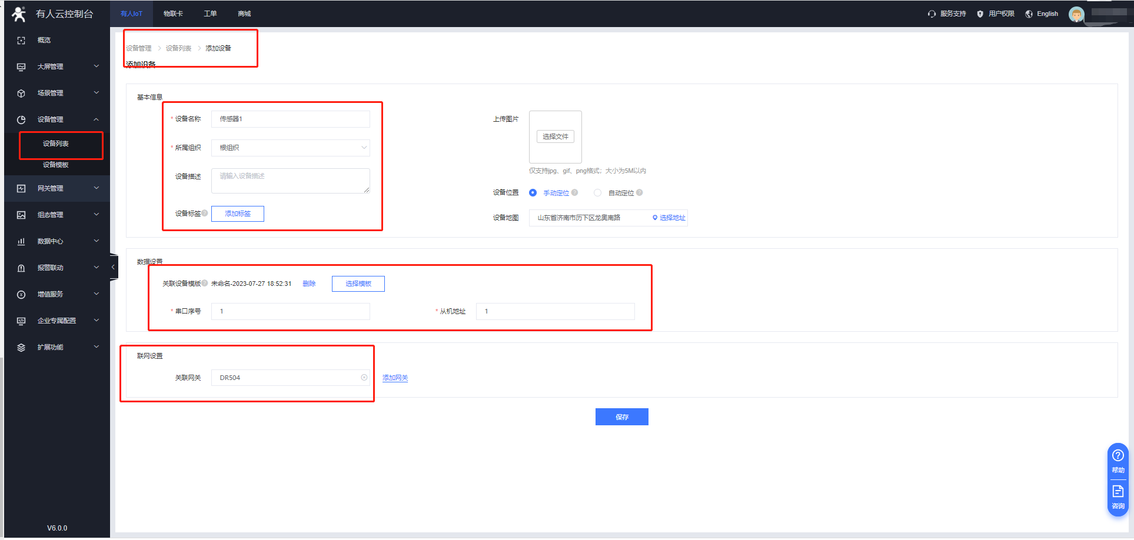Click the 选择模板 button
The image size is (1134, 540).
tap(358, 284)
